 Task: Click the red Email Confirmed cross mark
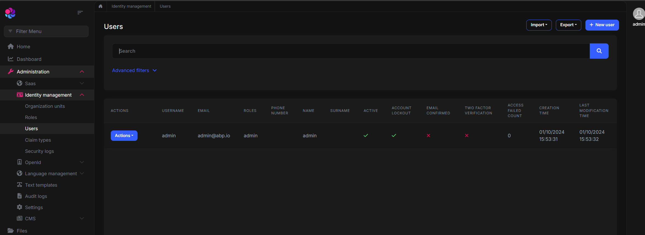(x=428, y=136)
